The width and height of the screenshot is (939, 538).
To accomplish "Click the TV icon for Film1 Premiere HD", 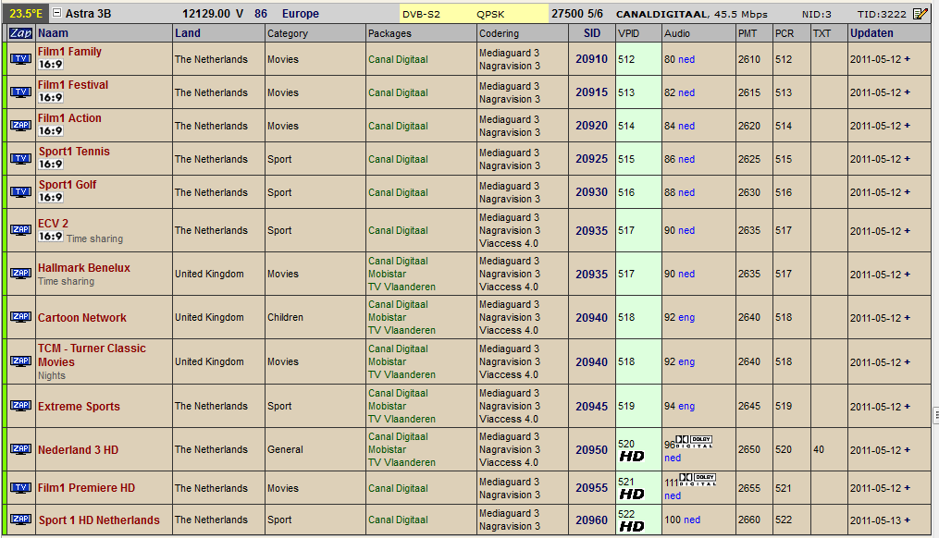I will click(20, 488).
